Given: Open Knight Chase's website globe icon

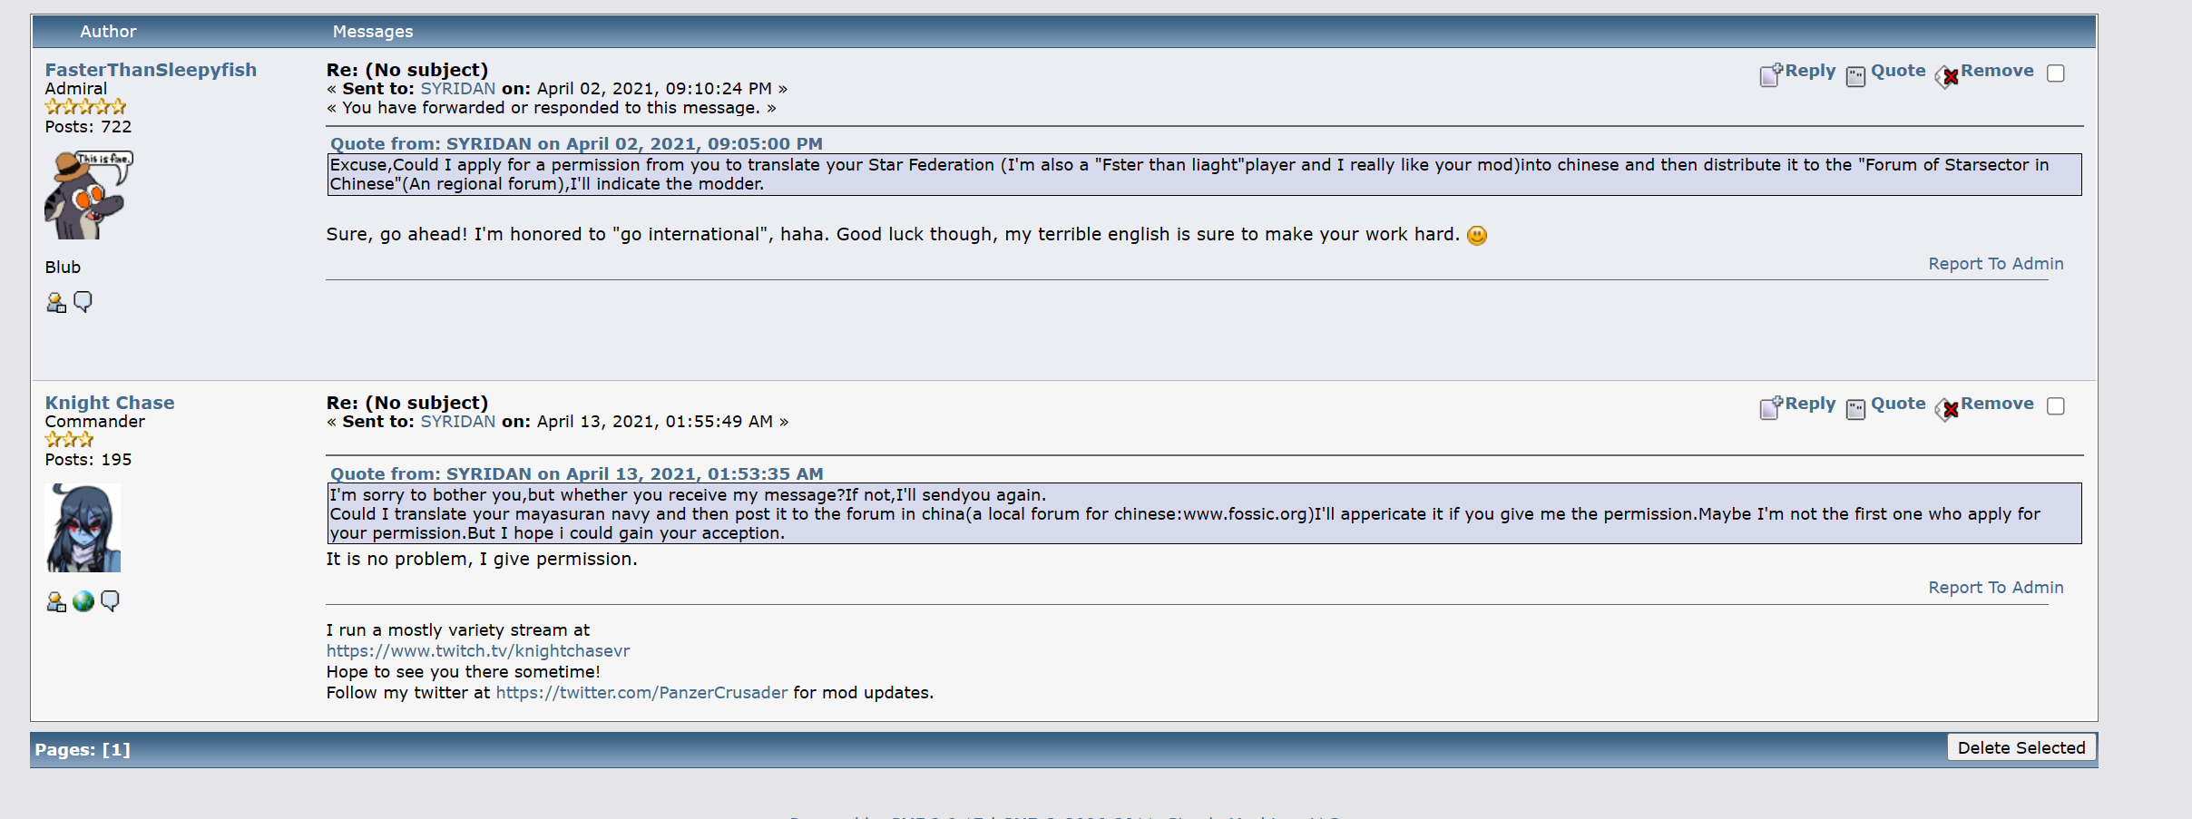Looking at the screenshot, I should [x=83, y=601].
